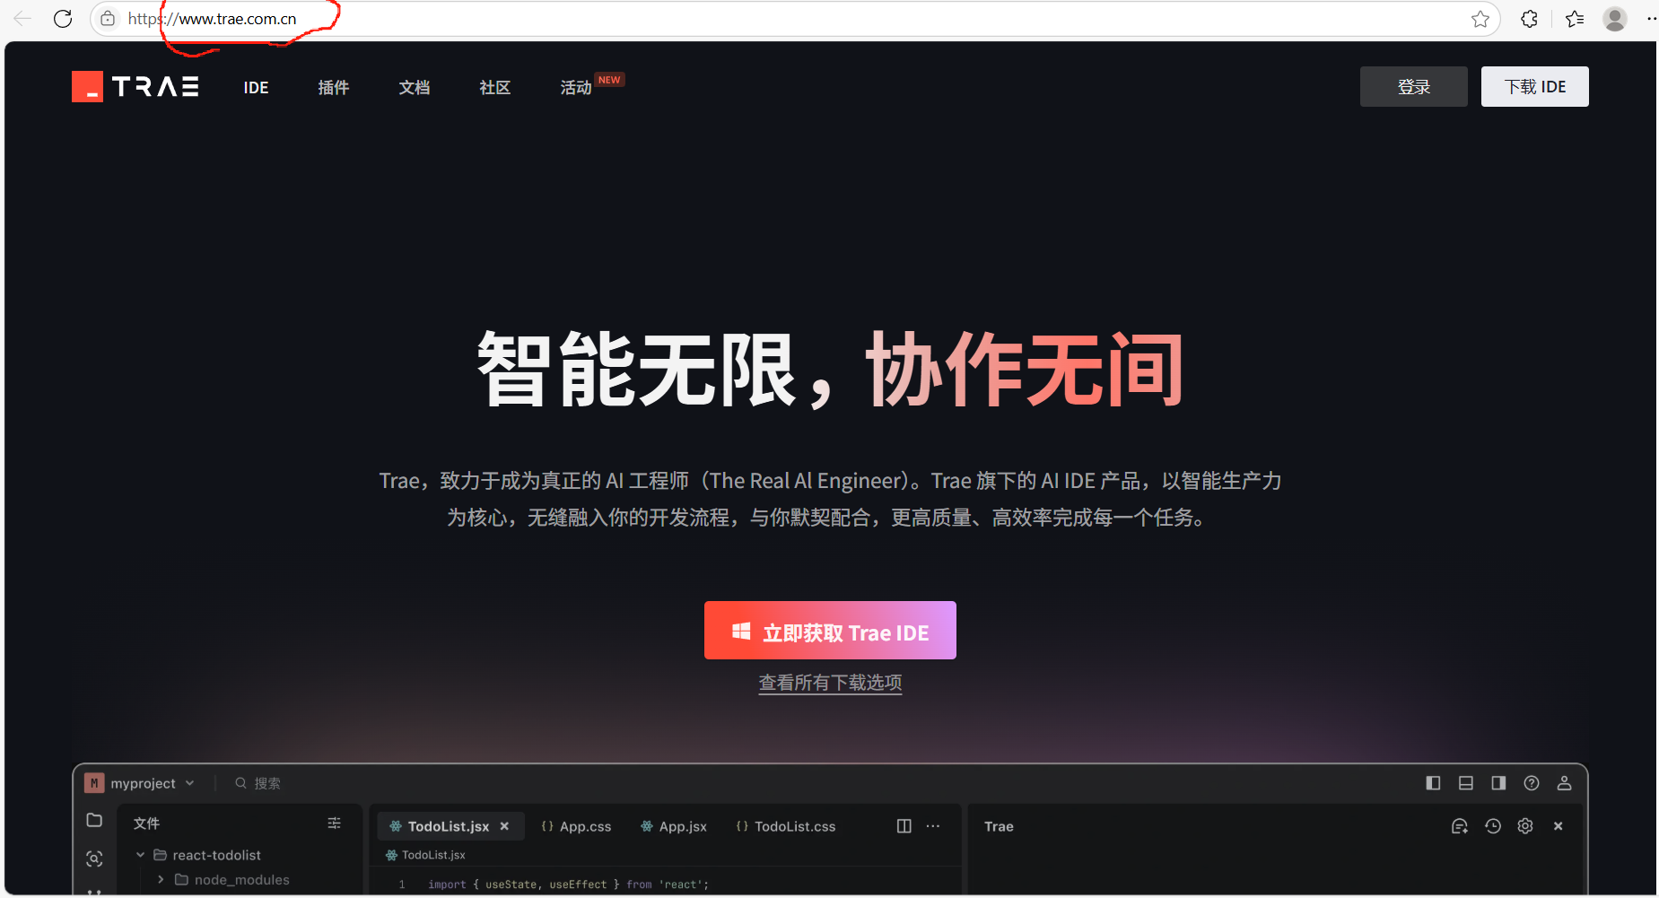The height and width of the screenshot is (898, 1659).
Task: Click the TodoList.jsx breadcrumb
Action: coord(425,855)
